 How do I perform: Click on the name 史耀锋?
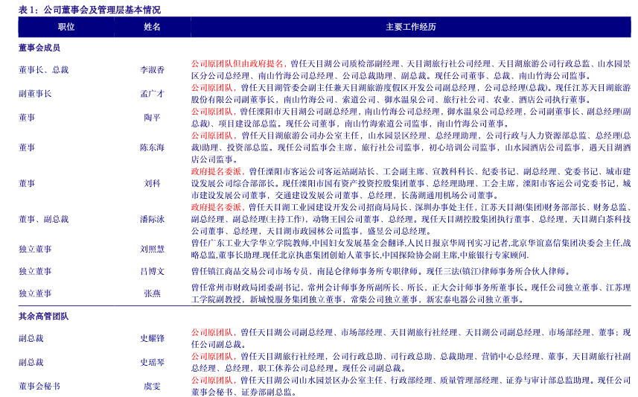coord(153,338)
